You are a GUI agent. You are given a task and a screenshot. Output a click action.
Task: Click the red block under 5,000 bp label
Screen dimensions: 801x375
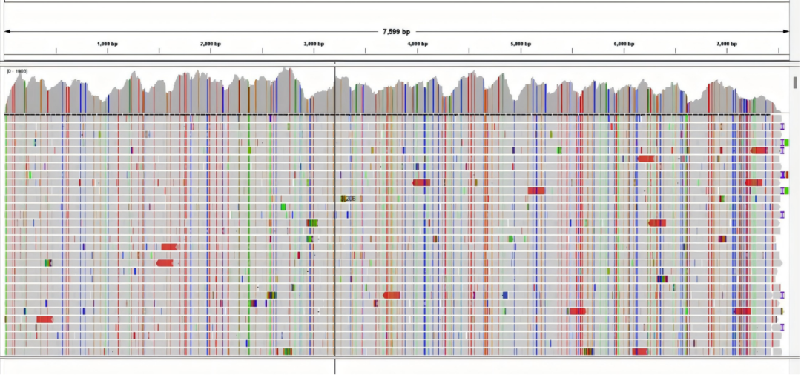point(537,190)
